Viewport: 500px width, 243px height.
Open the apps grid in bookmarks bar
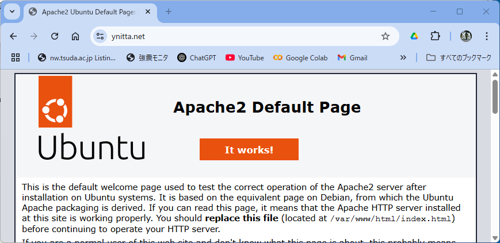click(16, 57)
